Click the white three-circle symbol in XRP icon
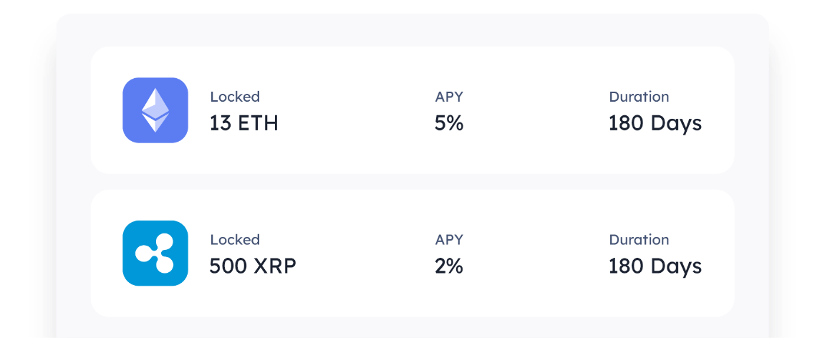The image size is (825, 338). [x=155, y=253]
